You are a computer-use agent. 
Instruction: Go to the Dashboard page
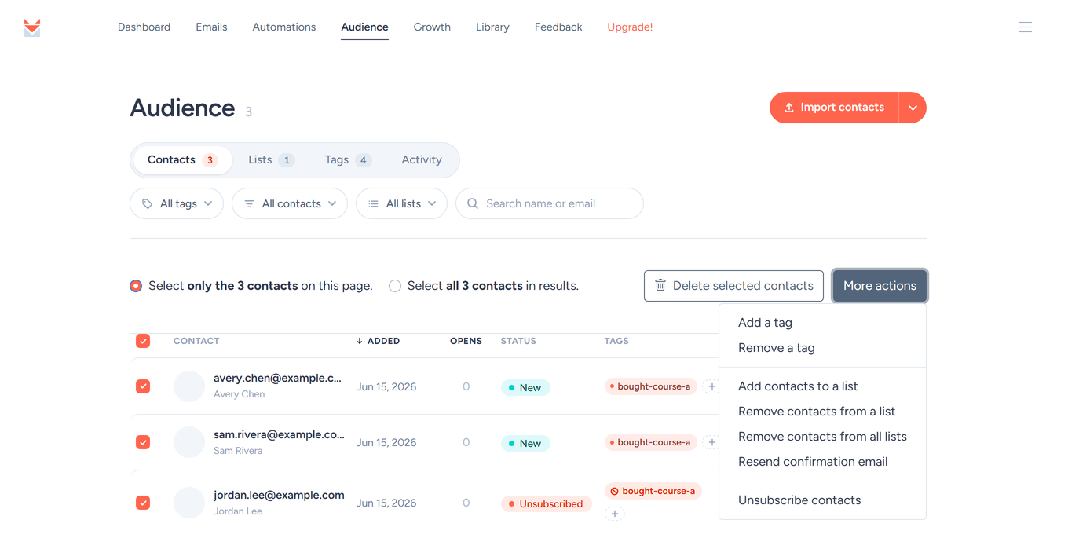pos(144,27)
